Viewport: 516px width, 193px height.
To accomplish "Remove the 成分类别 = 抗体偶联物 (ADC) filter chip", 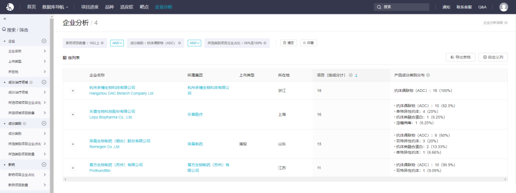I will [179, 43].
